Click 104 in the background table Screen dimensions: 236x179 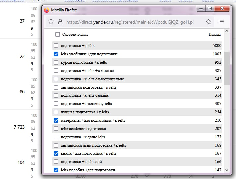(21, 162)
